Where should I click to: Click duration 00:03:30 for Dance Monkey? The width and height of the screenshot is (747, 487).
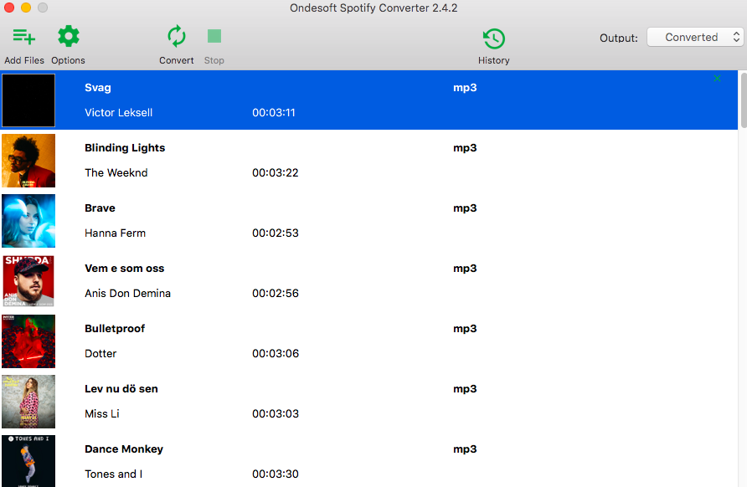[276, 474]
